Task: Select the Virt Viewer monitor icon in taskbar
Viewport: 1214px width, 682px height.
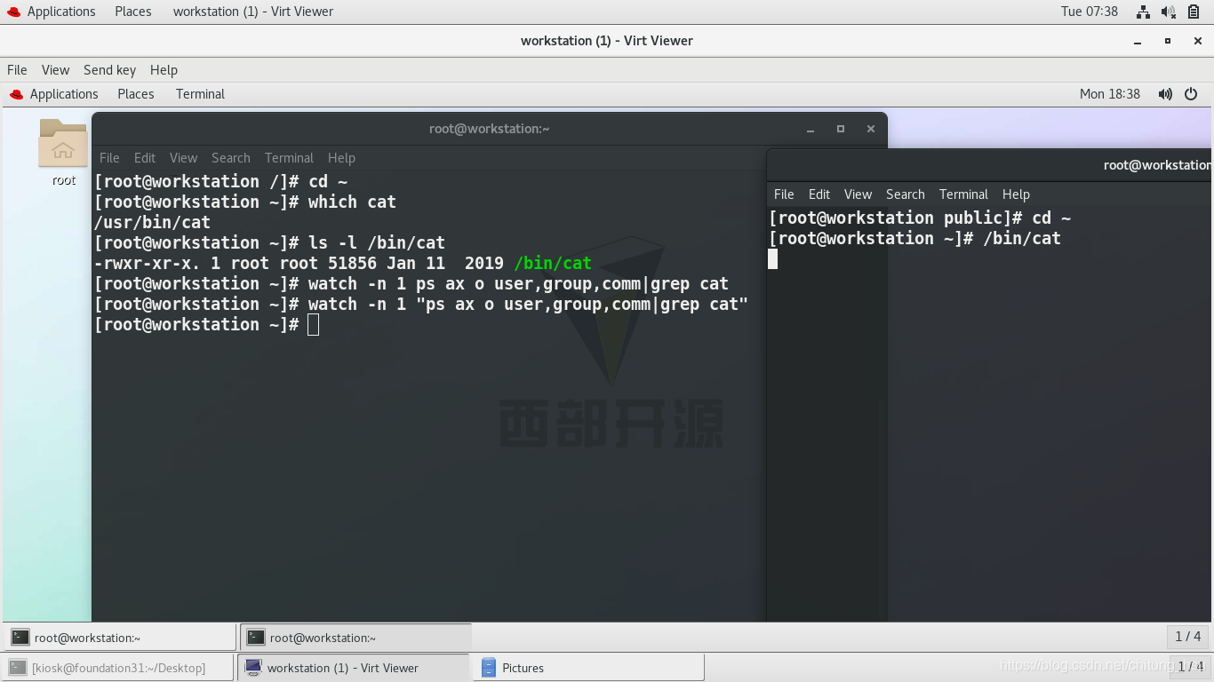Action: coord(252,668)
